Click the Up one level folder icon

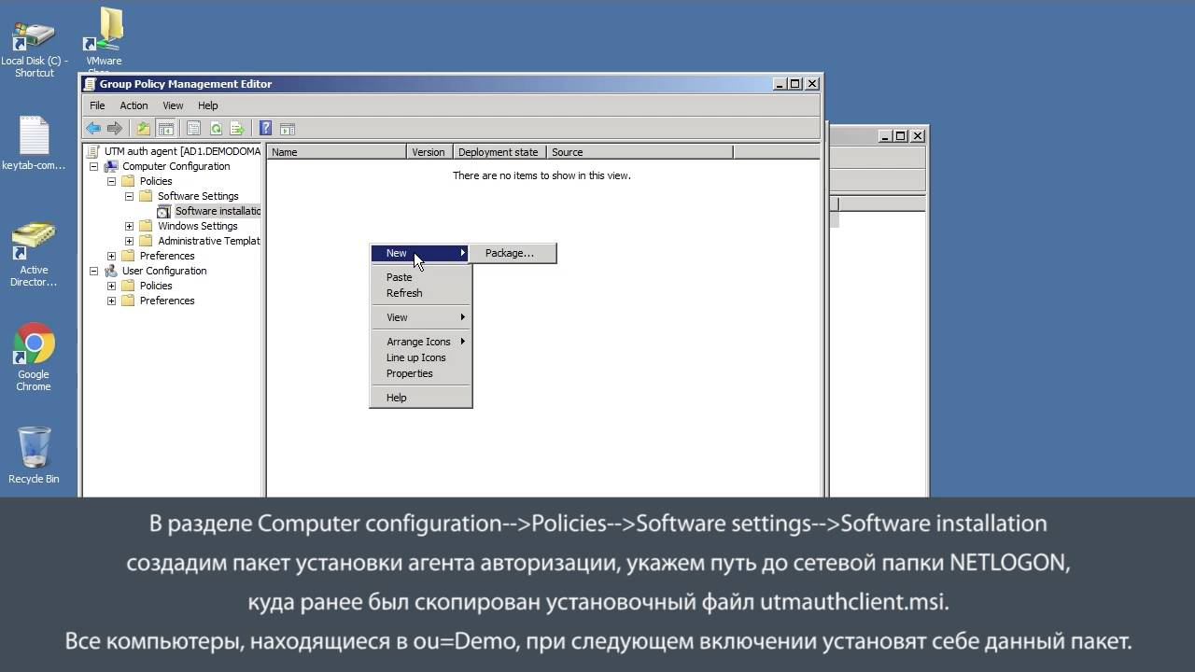click(143, 129)
